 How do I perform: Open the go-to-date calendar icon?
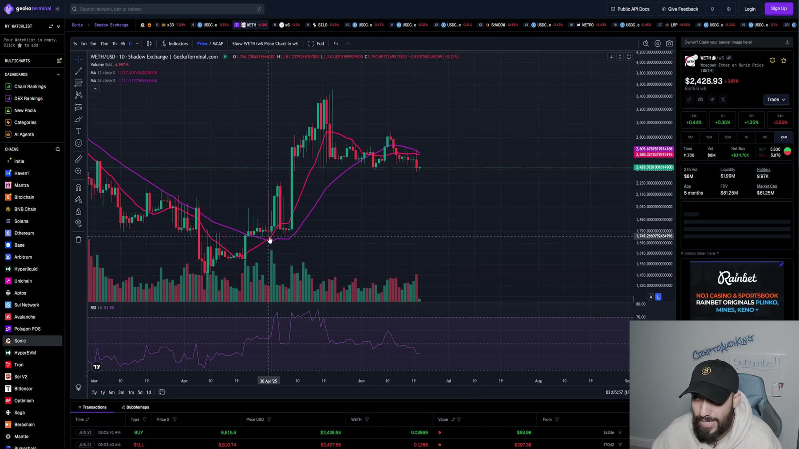click(x=162, y=392)
